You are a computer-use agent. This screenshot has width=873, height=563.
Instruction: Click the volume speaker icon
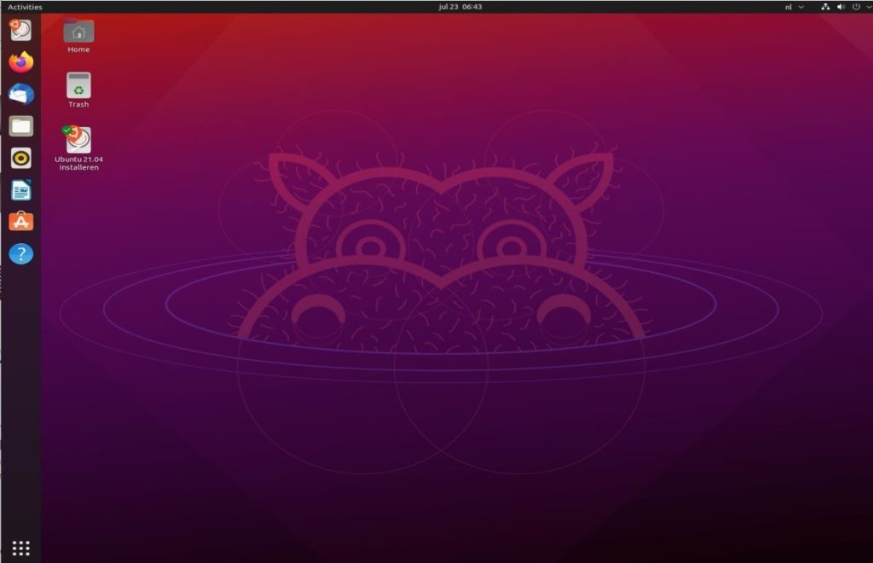pos(841,7)
